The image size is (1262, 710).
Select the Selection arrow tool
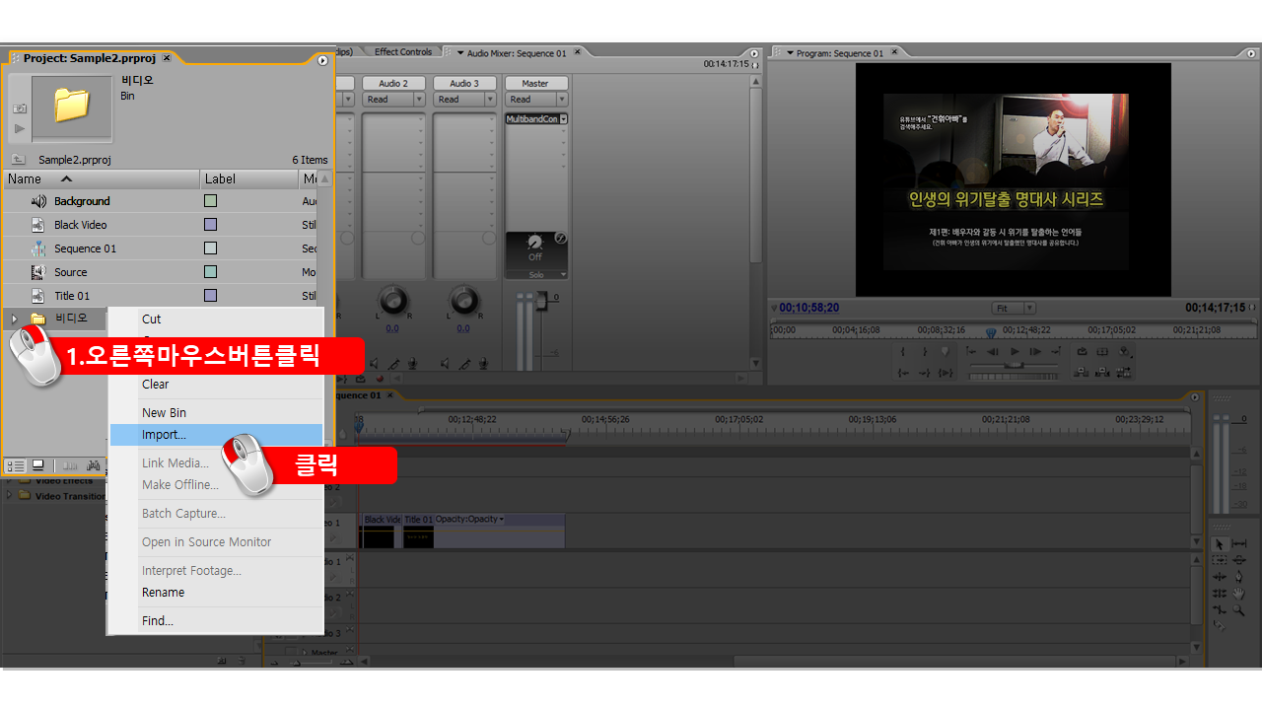[x=1220, y=543]
